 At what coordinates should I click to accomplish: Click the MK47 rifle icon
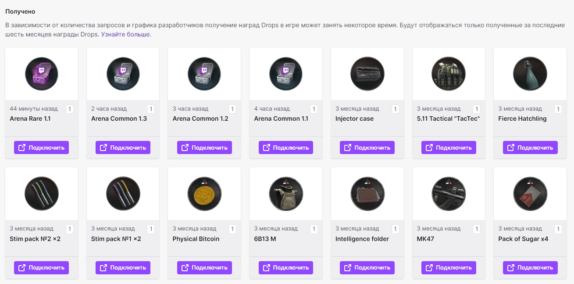click(449, 194)
